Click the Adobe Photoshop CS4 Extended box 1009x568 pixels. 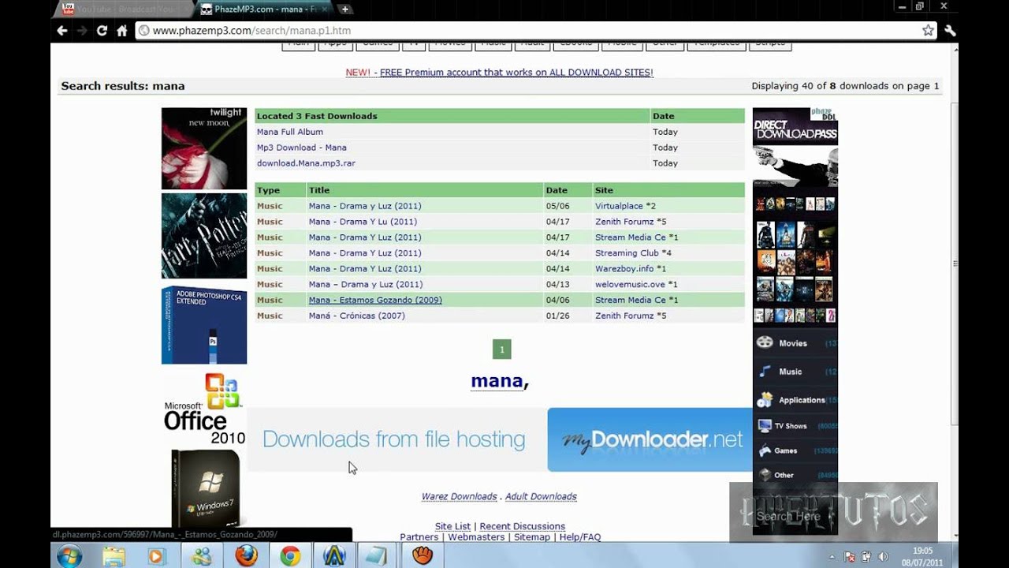[x=204, y=325]
